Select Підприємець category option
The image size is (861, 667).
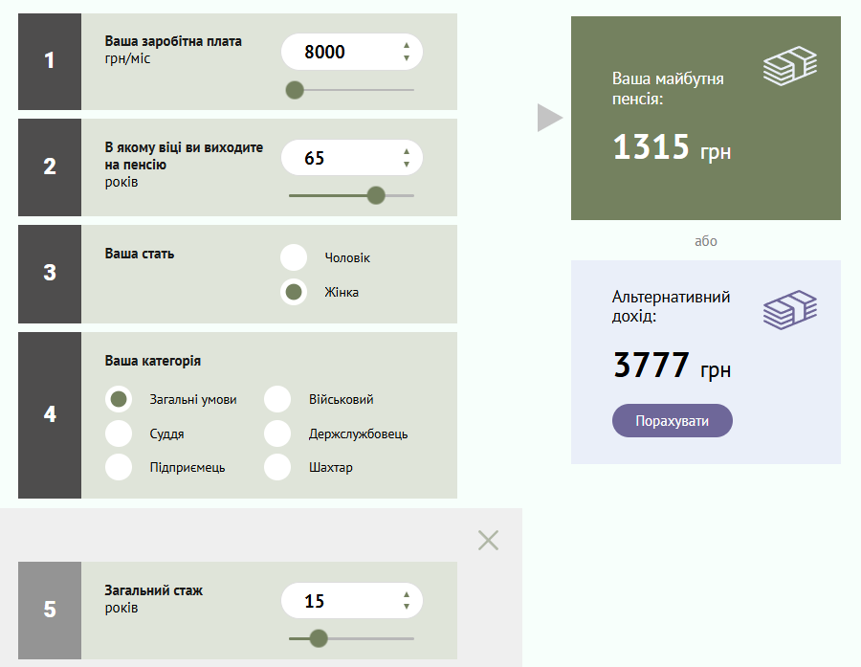coord(119,467)
